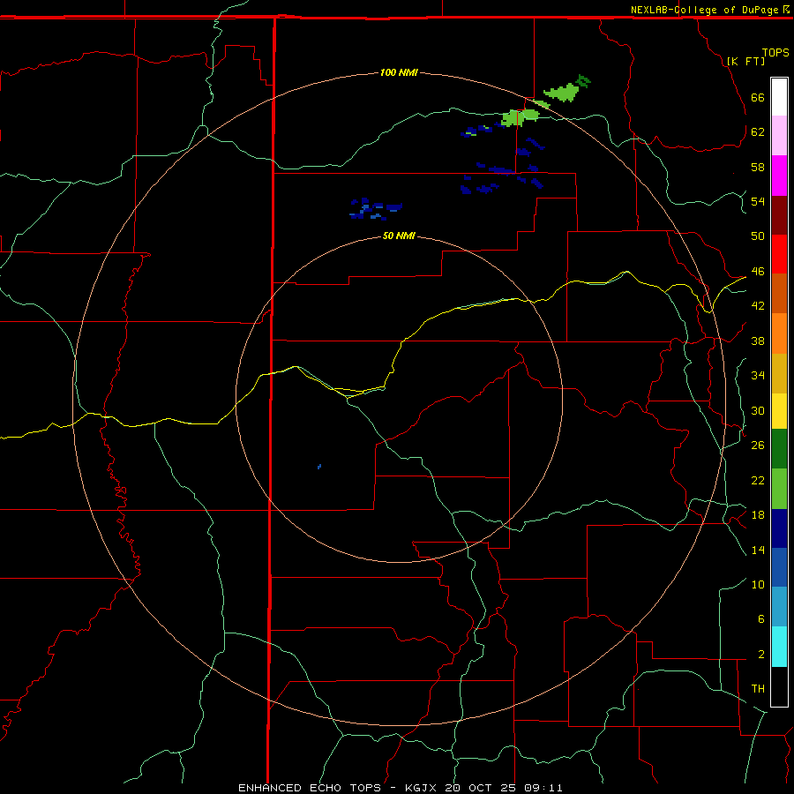Click the 66 legend scale value
794x794 pixels.
758,97
